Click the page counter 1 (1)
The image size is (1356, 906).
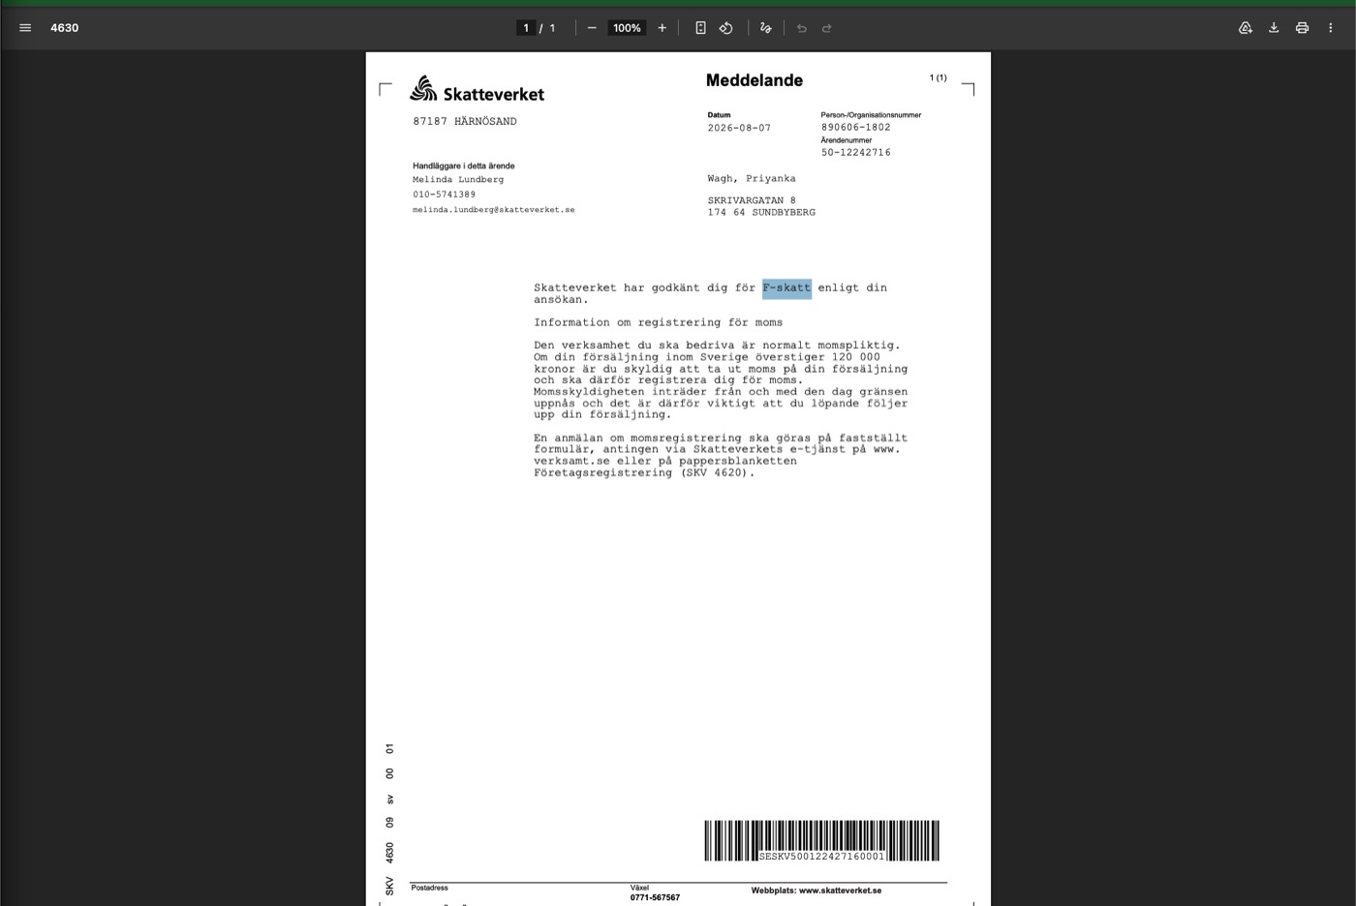(x=939, y=77)
